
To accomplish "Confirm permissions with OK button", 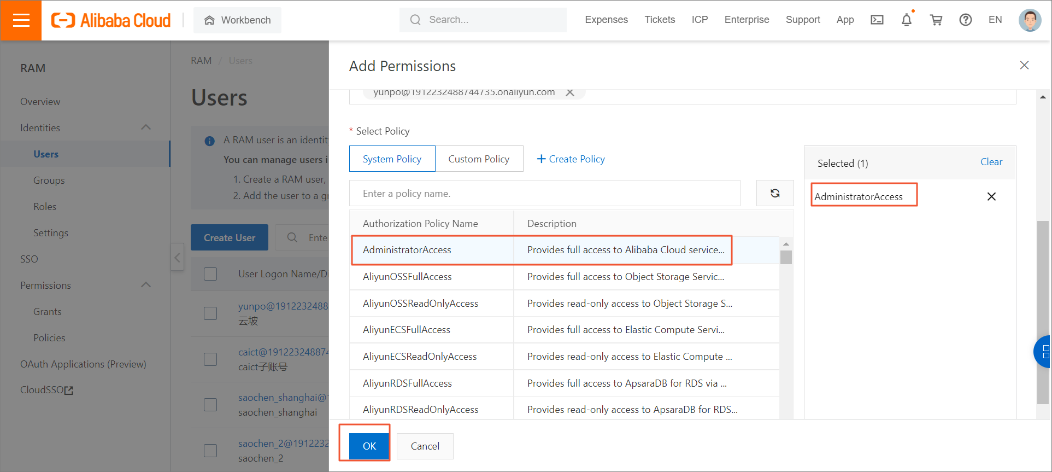I will (369, 446).
